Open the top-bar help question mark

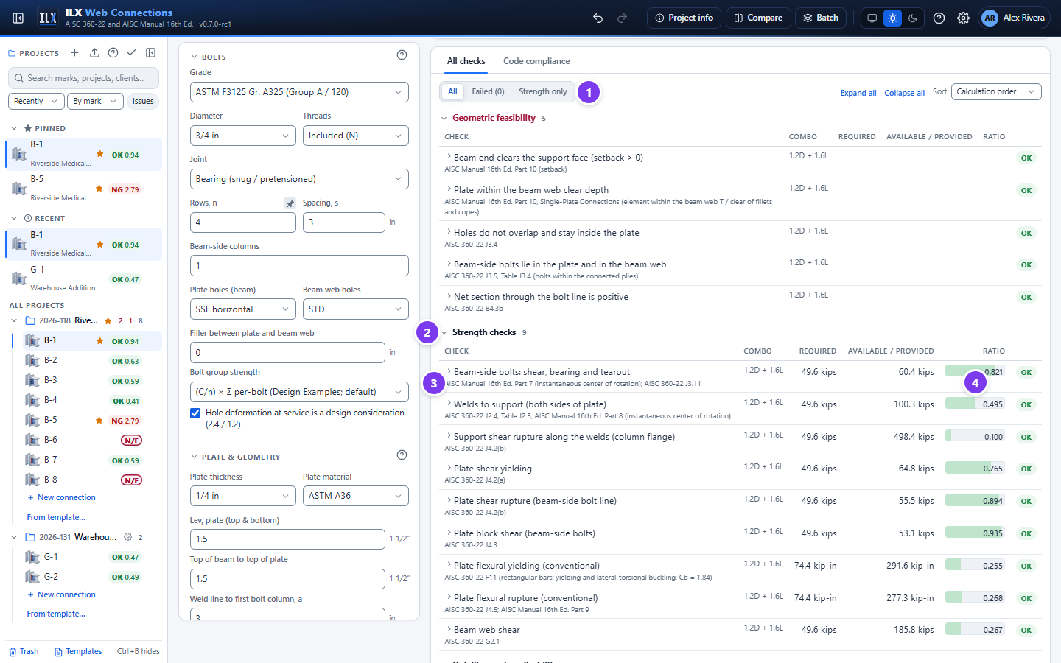[x=939, y=18]
